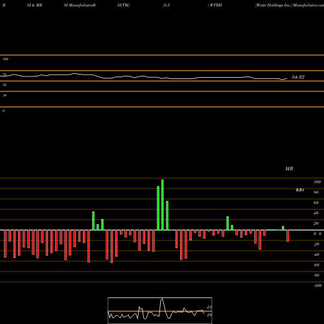324x324 pixels.
Task: Click the mini oscillator thumbnail chart
Action: point(160,310)
